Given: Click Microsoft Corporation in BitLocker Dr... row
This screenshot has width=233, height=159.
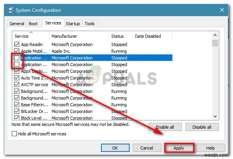Looking at the screenshot, I should pyautogui.click(x=72, y=111).
